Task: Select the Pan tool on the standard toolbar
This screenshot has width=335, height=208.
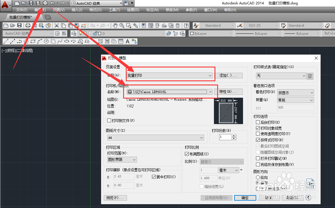Action: (x=115, y=25)
